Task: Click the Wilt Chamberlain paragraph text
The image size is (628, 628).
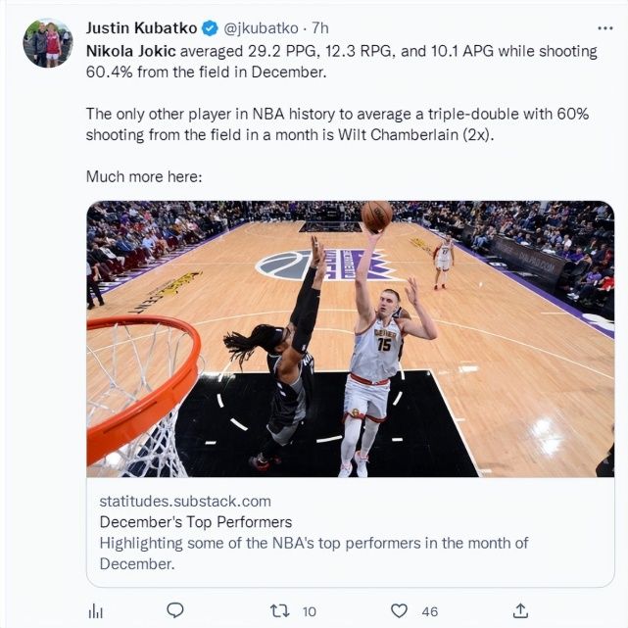Action: (x=337, y=124)
